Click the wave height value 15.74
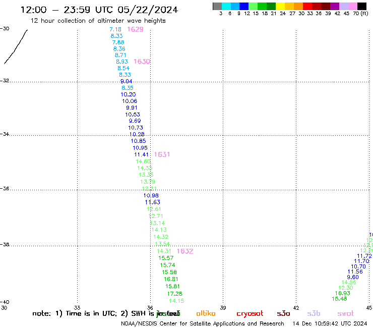373x328 pixels. point(168,265)
